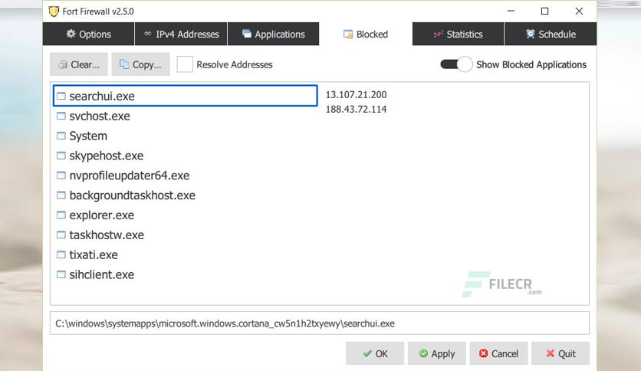Click the Cancel button
The height and width of the screenshot is (371, 641).
coord(498,353)
